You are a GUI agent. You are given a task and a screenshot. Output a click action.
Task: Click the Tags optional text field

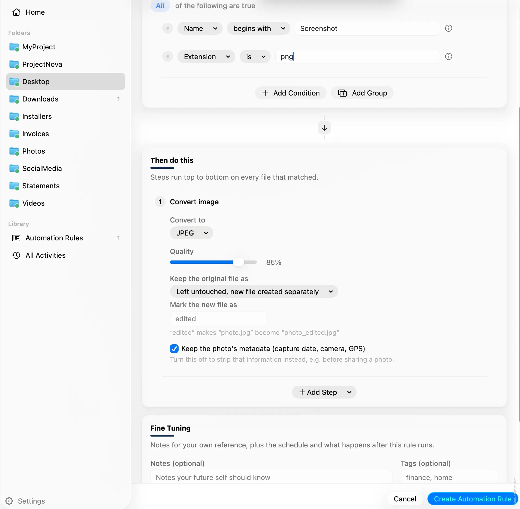449,477
